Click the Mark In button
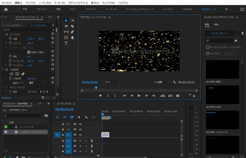Image resolution: width=246 pixels, height=158 pixels. pos(108,95)
